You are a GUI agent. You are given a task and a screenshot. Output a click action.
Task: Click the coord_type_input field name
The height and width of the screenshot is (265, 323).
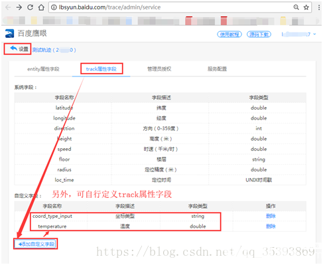tap(52, 216)
